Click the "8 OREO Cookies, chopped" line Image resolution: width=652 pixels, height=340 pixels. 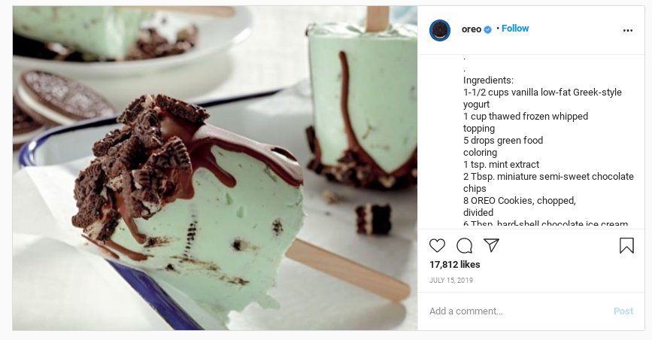point(519,201)
